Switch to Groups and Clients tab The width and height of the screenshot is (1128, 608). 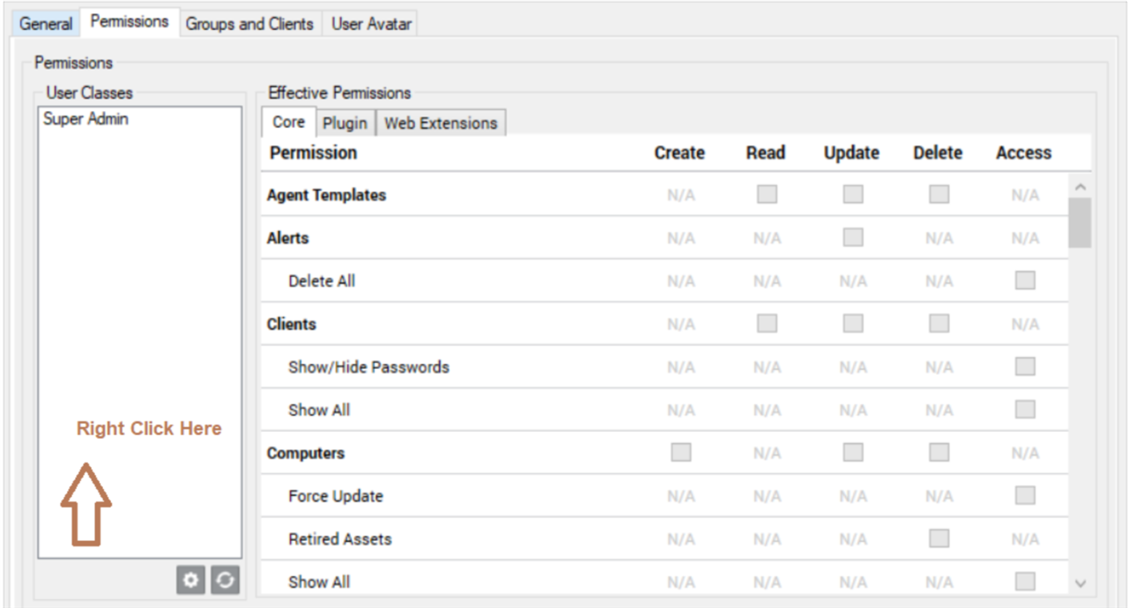click(x=249, y=24)
